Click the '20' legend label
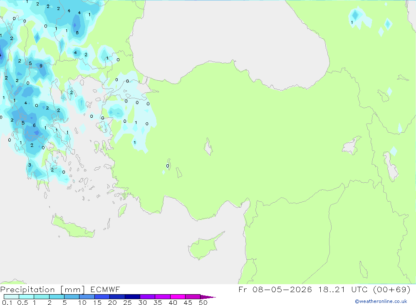The width and height of the screenshot is (416, 305). [112, 303]
